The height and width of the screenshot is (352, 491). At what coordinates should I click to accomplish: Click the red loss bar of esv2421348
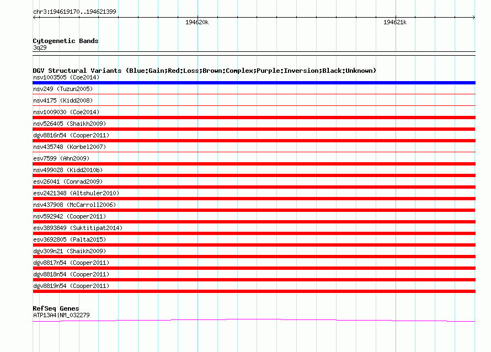point(254,199)
